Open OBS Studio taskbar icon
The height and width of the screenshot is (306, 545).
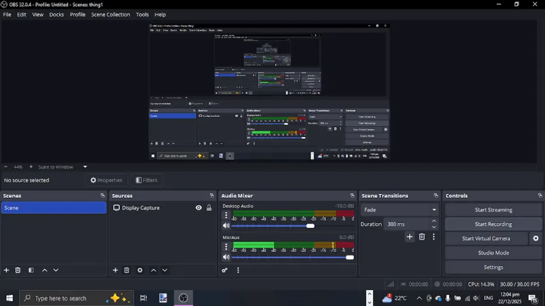coord(183,298)
